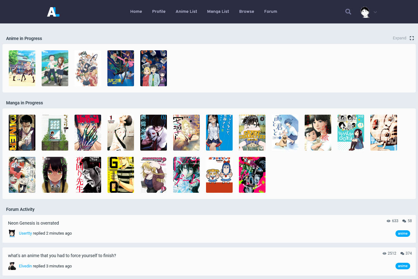Open the Candy Cigarettes manga cover
Viewport: 418px width, 279px height.
252,132
